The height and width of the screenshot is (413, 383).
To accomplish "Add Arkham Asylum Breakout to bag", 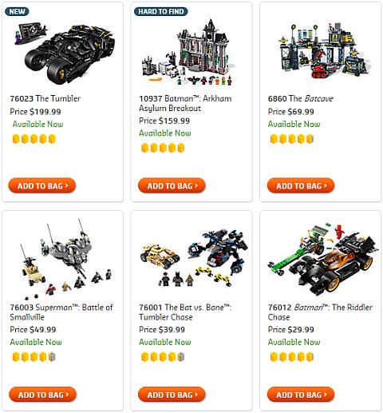I will tap(172, 185).
